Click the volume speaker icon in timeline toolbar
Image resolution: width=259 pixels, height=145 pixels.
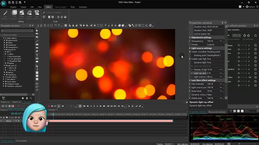[63, 106]
